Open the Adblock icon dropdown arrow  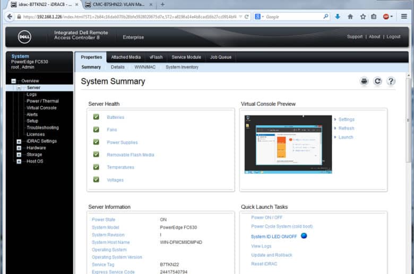coord(392,16)
